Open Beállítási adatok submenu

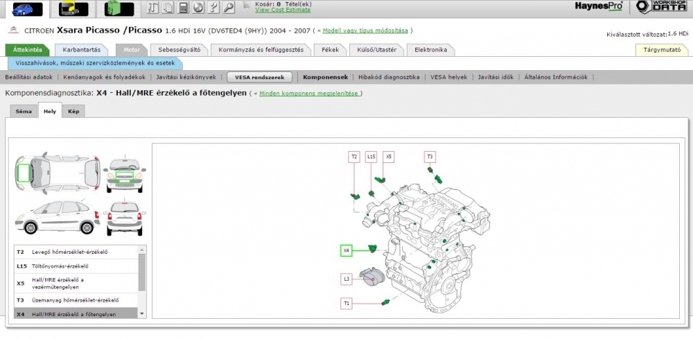28,77
